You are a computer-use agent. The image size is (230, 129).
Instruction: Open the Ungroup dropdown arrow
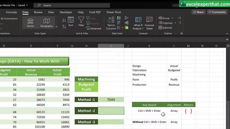(x=175, y=23)
